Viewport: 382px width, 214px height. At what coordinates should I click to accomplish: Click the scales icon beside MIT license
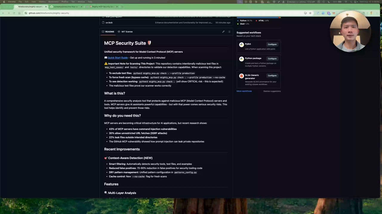point(119,32)
